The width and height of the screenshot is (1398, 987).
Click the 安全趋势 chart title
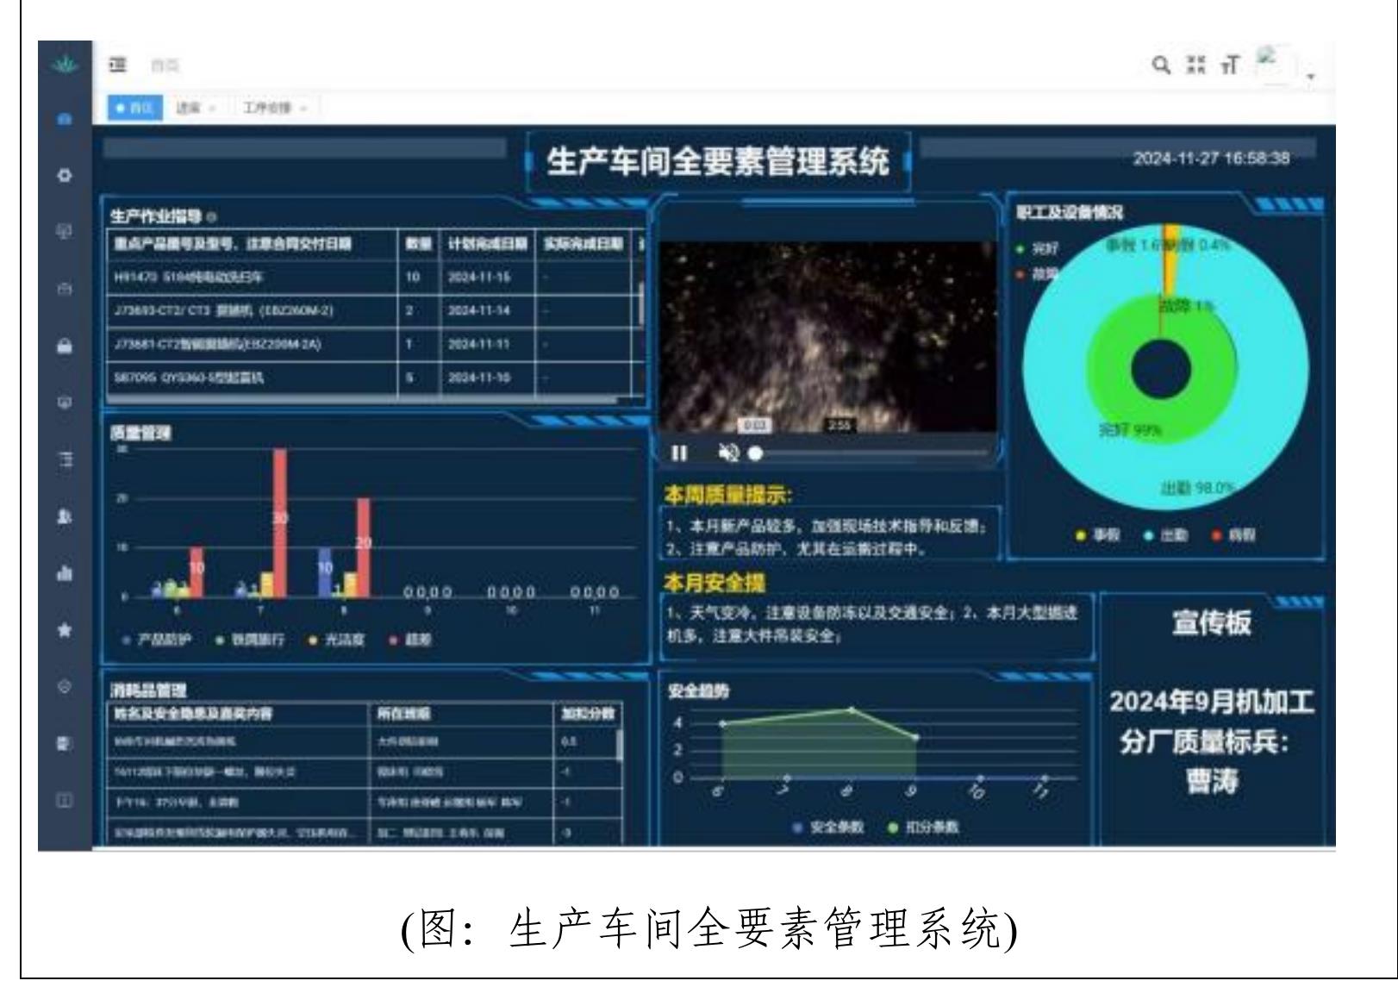click(x=698, y=691)
